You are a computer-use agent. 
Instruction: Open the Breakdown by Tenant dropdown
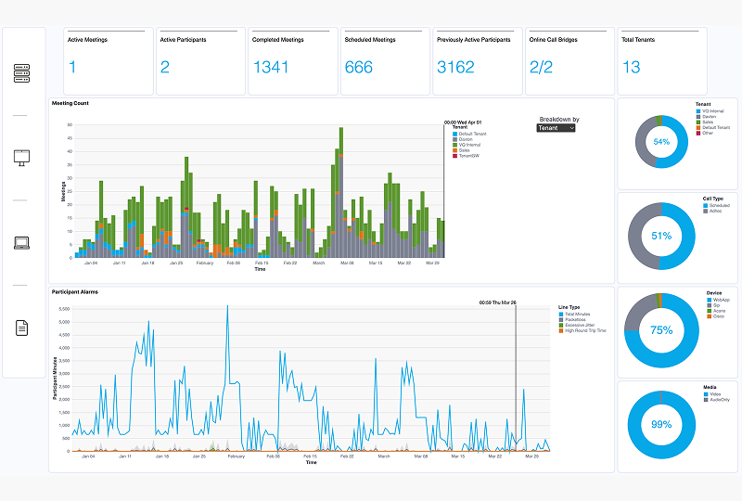pyautogui.click(x=556, y=128)
